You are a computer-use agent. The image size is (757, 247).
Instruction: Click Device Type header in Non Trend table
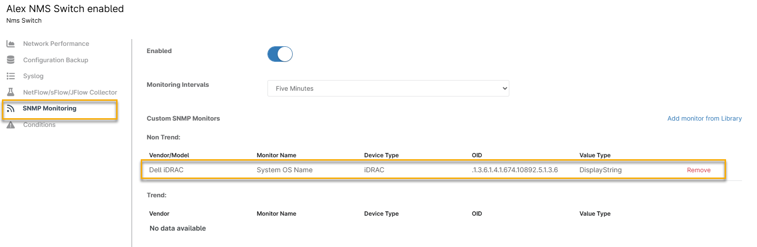381,155
